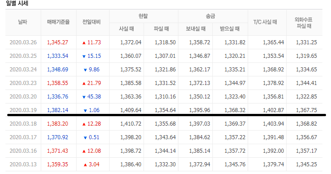Screen dimensions: 331x174
Task: Click cash sell value 1,343.64
Action: (x=165, y=137)
